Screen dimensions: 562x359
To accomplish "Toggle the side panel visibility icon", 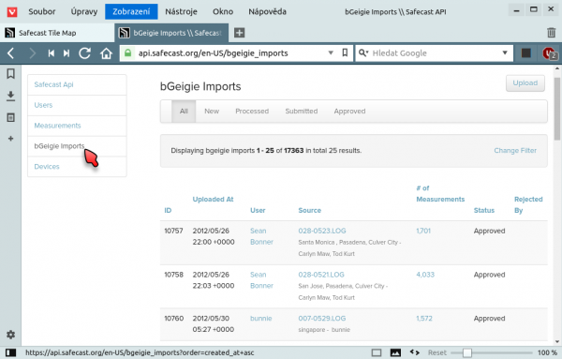I will pyautogui.click(x=10, y=352).
